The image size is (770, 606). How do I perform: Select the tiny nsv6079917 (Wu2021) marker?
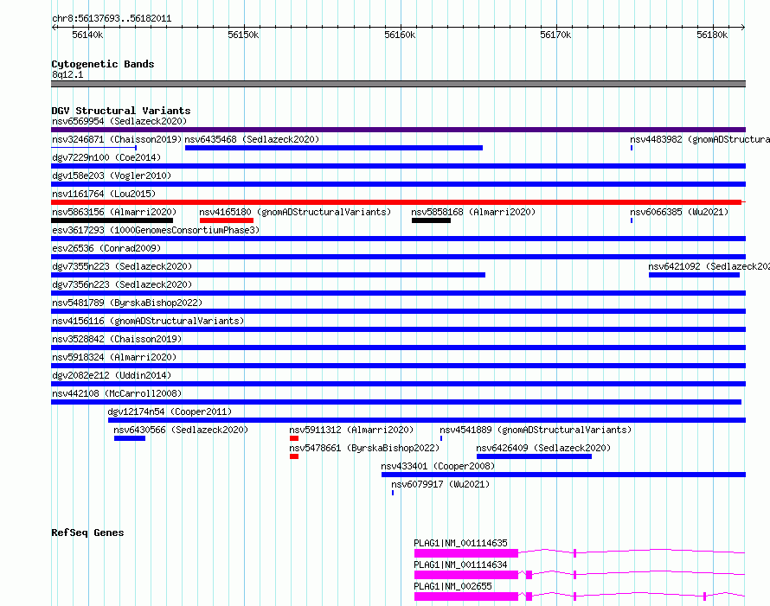(x=393, y=493)
